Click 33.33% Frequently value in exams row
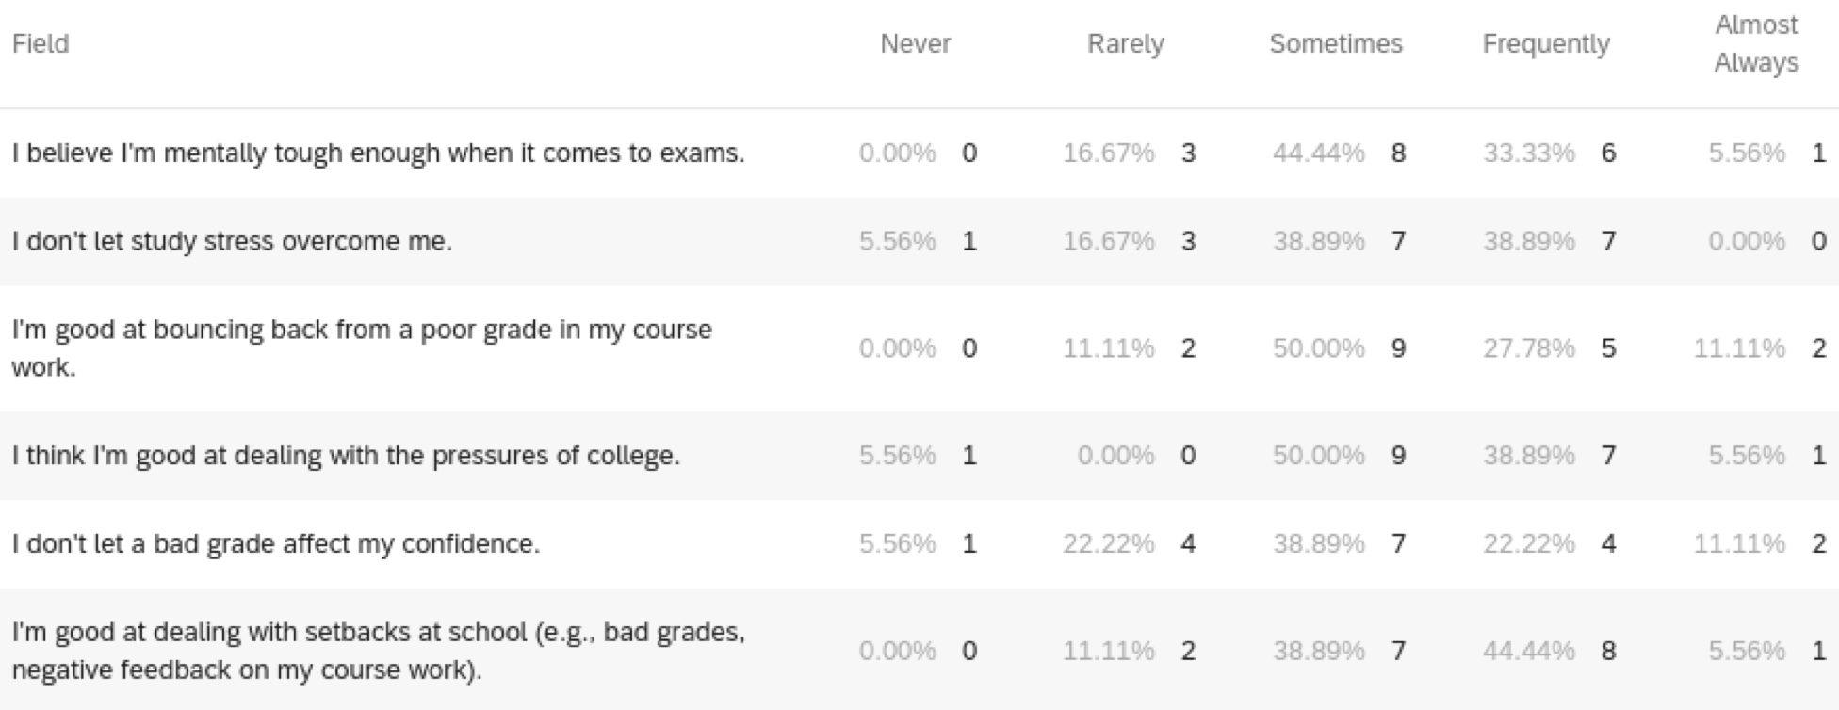The height and width of the screenshot is (710, 1839). (1528, 153)
